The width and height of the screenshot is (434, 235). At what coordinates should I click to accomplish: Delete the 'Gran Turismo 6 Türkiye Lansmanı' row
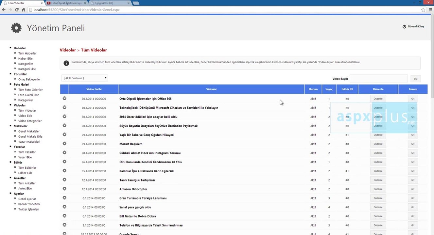64,198
